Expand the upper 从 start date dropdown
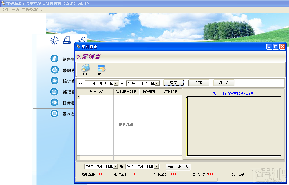Image resolution: width=289 pixels, height=185 pixels. pos(116,83)
